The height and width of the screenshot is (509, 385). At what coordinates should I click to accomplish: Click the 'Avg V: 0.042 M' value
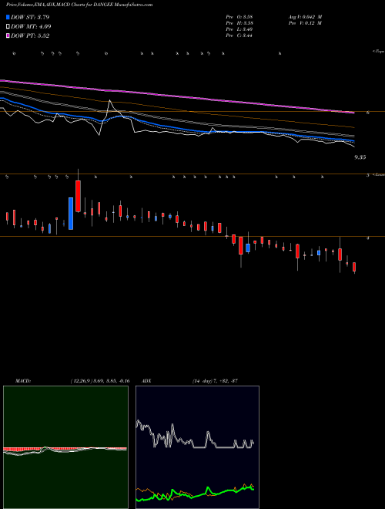click(305, 17)
